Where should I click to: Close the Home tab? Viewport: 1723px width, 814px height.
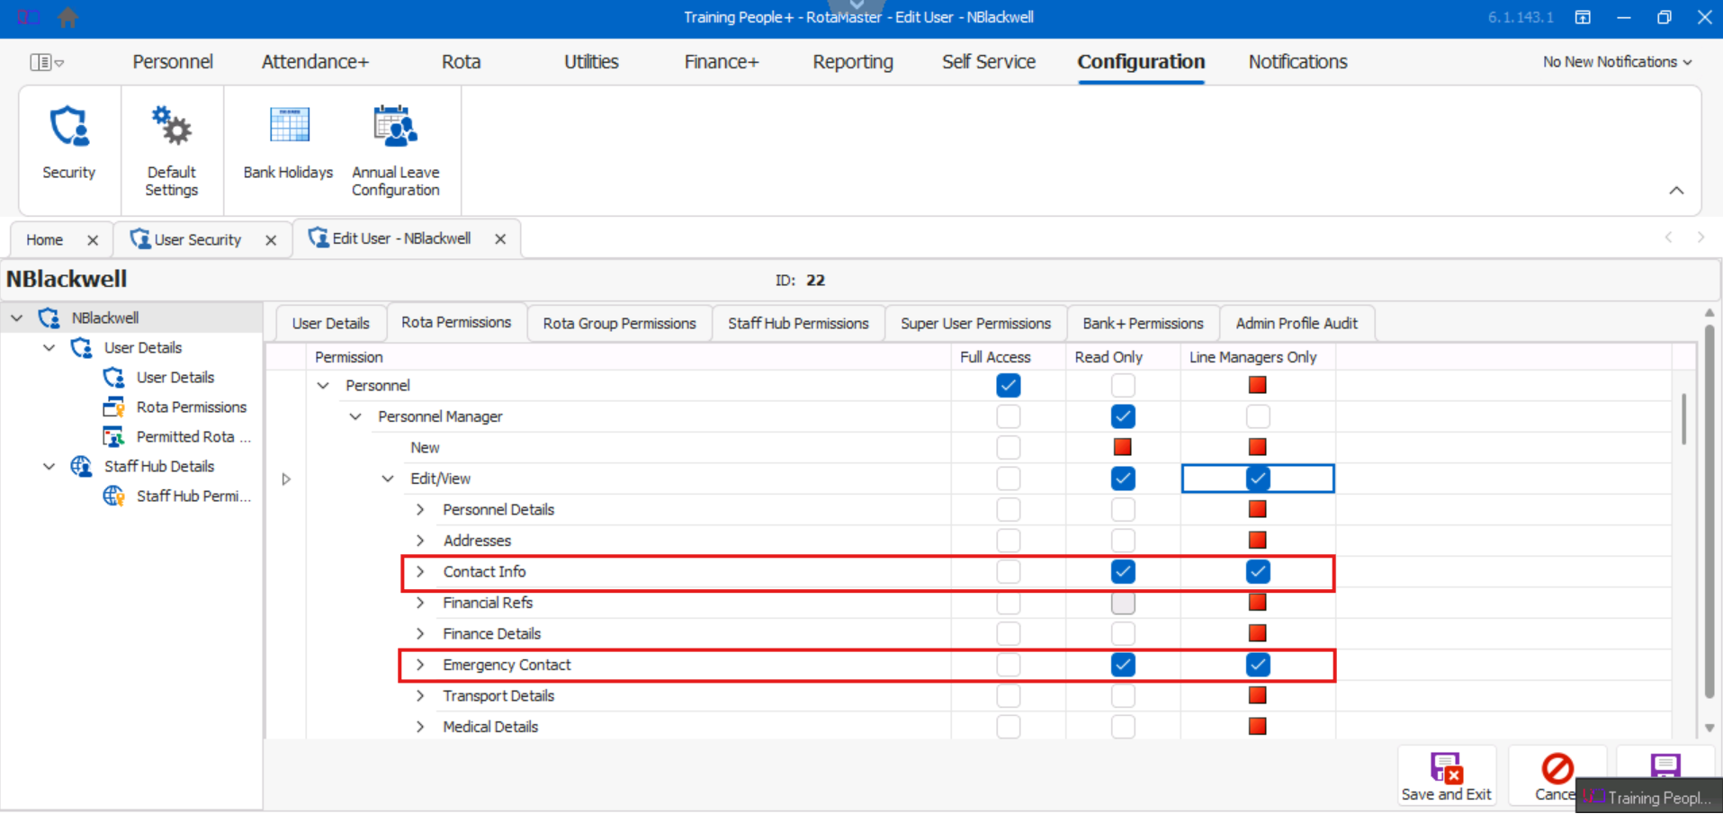[x=93, y=240]
